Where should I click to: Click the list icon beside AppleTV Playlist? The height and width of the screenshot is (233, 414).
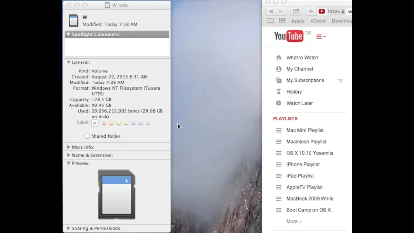pos(278,187)
